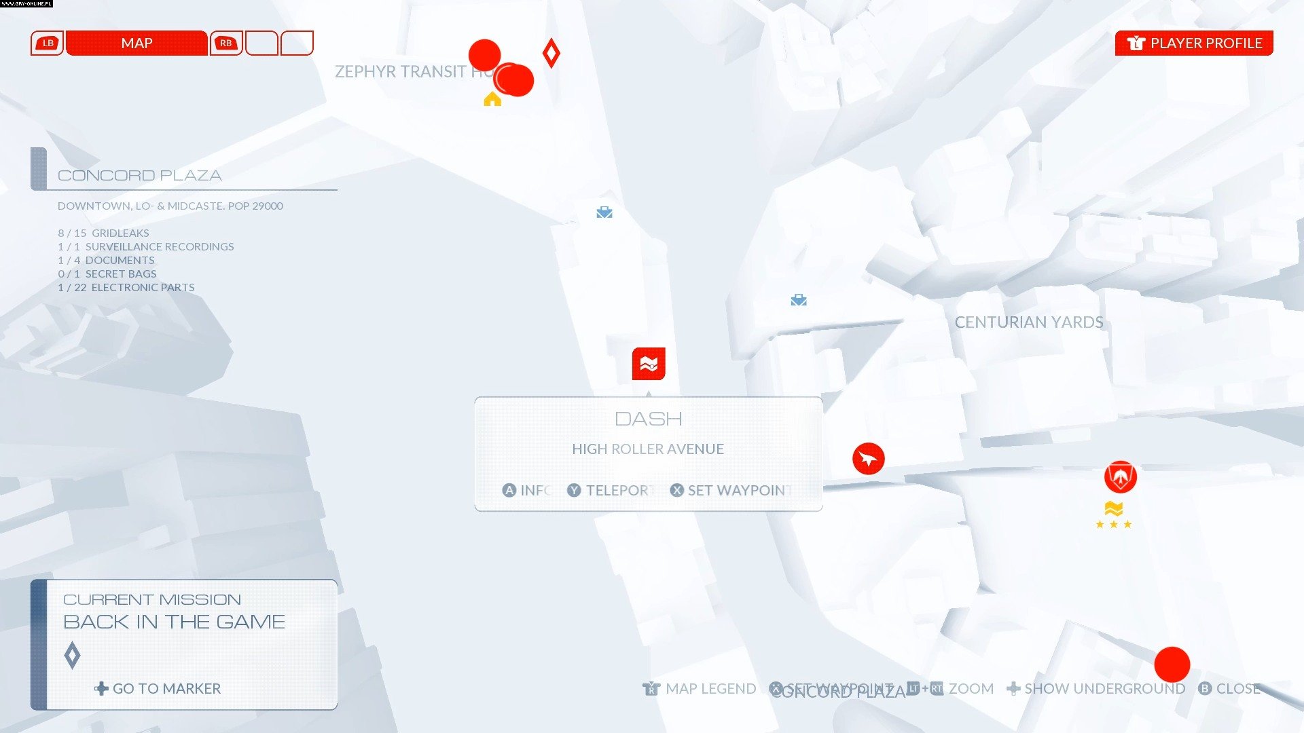
Task: Open Info for the Dash
Action: 526,490
